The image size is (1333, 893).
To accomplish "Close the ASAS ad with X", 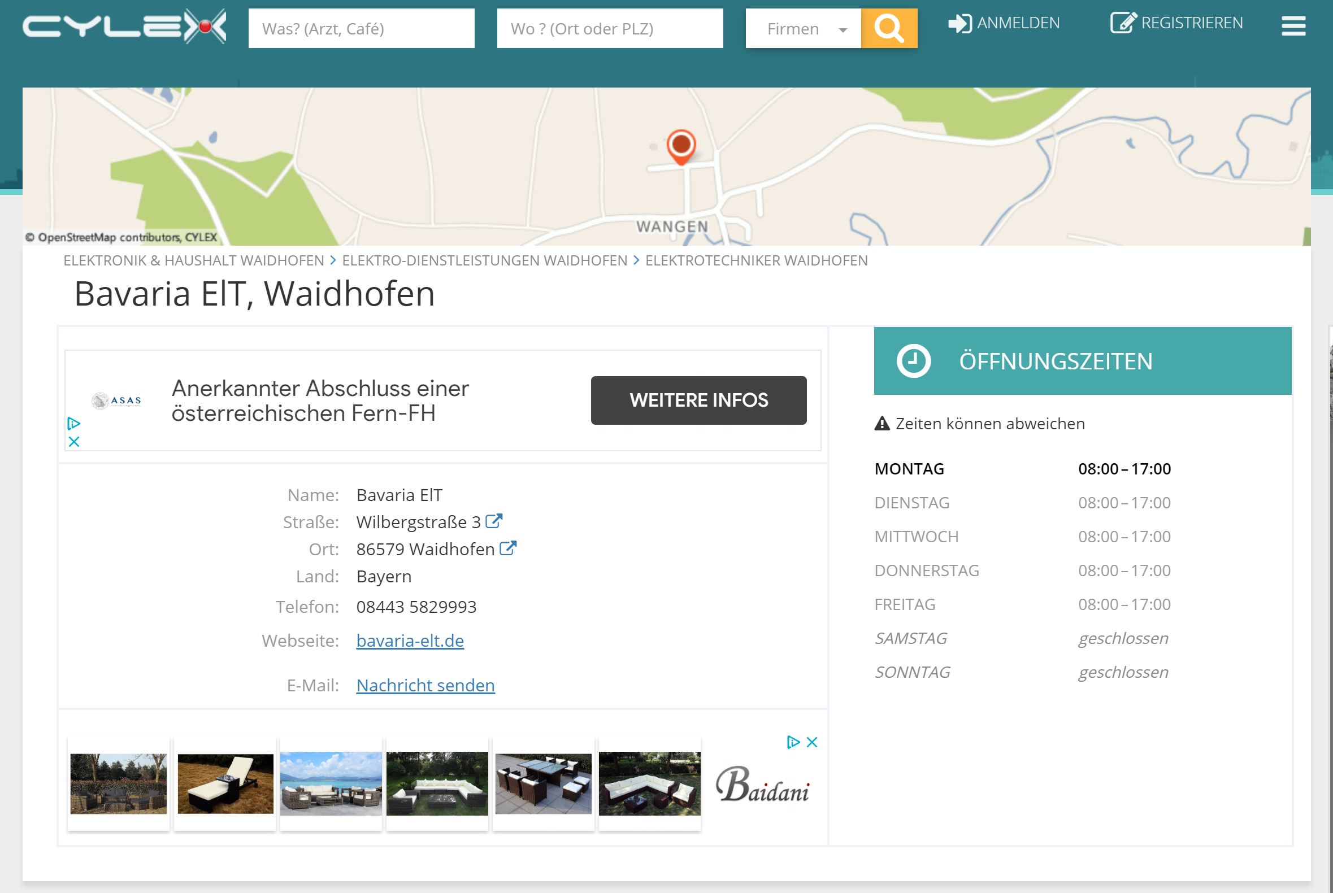I will [x=74, y=441].
